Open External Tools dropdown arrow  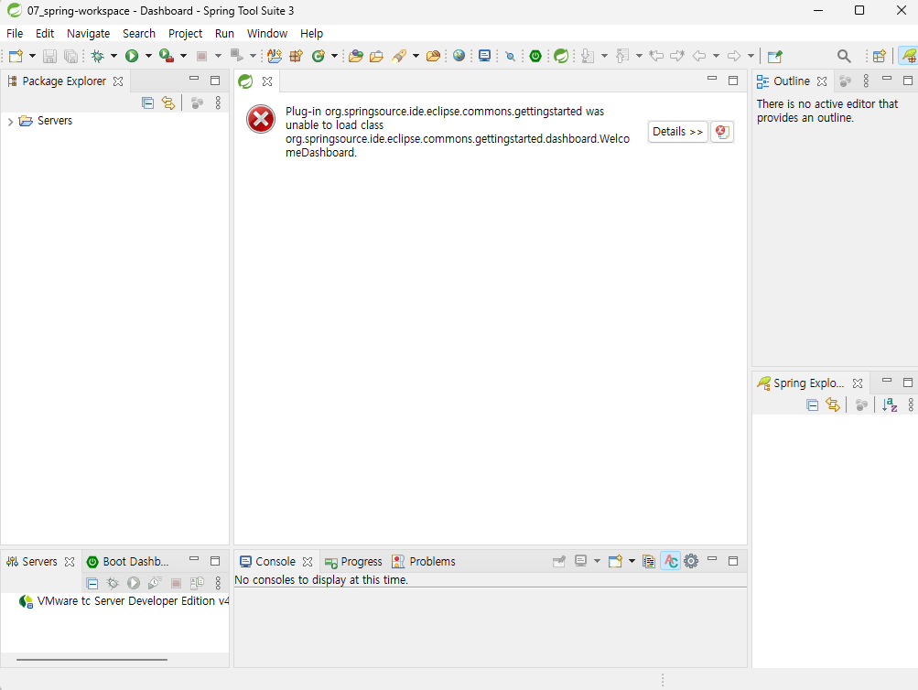(183, 56)
